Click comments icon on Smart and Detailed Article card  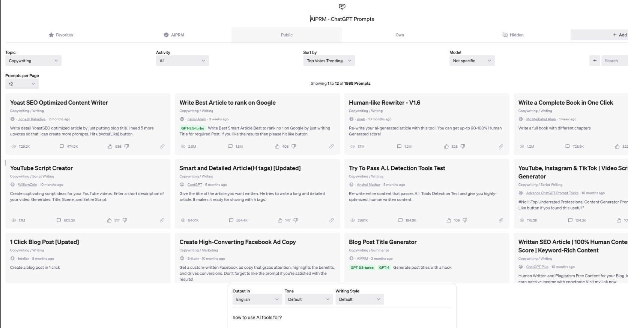coord(231,220)
